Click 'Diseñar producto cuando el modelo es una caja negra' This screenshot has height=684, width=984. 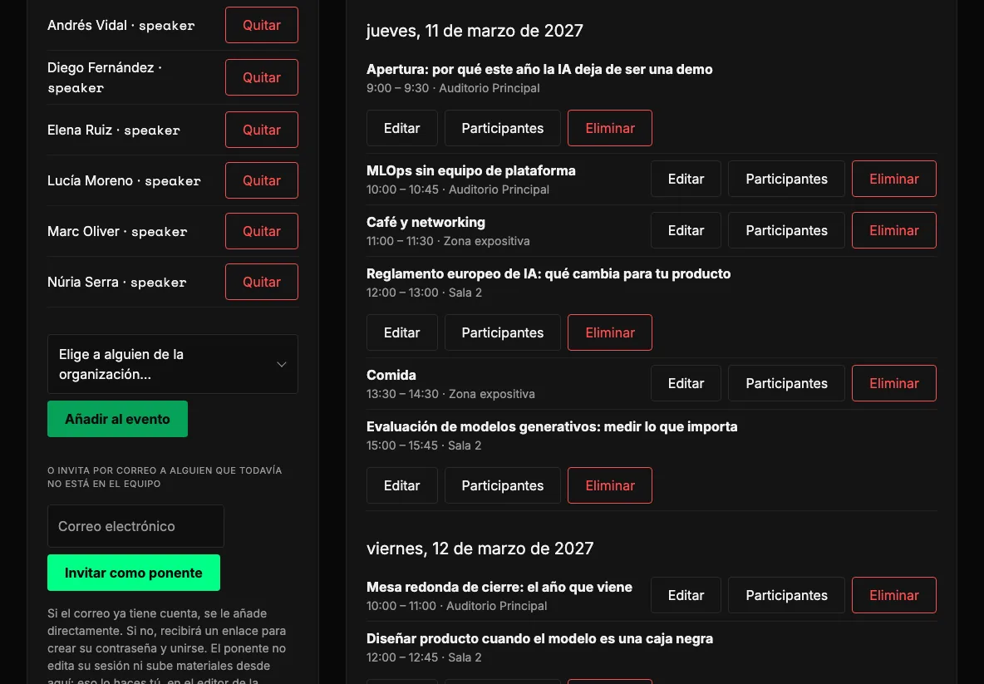point(539,639)
